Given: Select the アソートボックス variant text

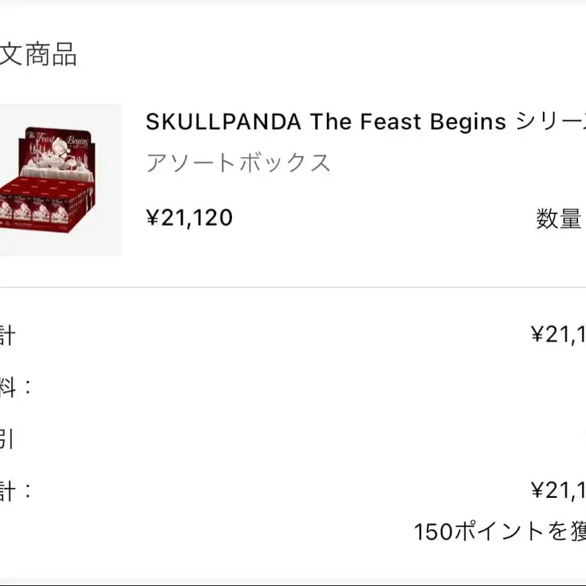Looking at the screenshot, I should point(238,162).
